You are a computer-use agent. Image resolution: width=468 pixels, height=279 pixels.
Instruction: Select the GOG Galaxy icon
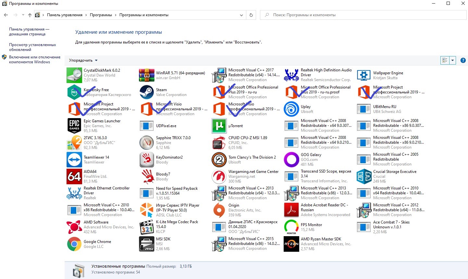coord(291,160)
